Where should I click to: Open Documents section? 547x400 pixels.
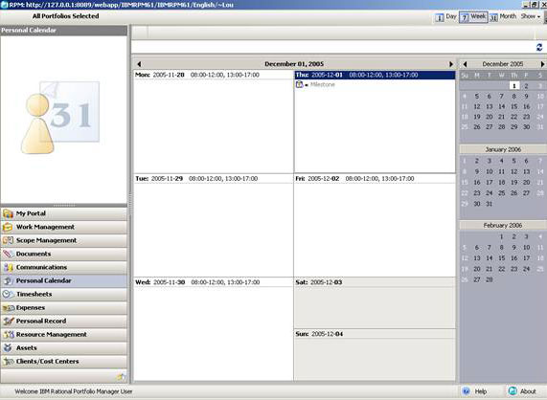[x=64, y=254]
